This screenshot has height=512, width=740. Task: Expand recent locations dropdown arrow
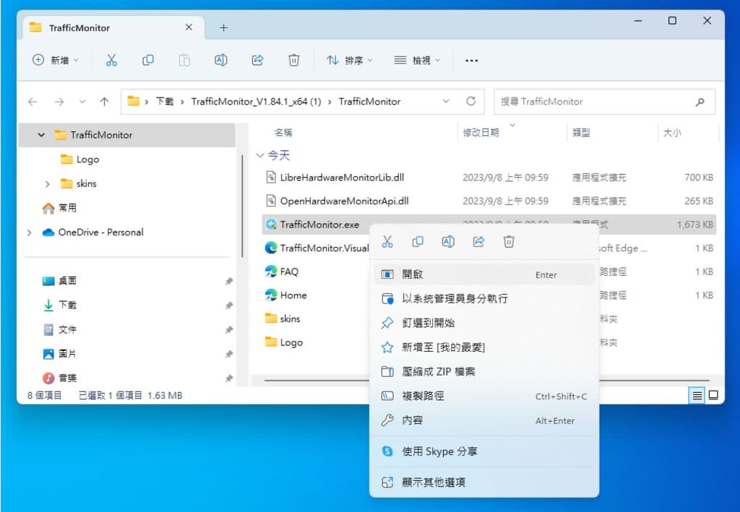tap(82, 101)
